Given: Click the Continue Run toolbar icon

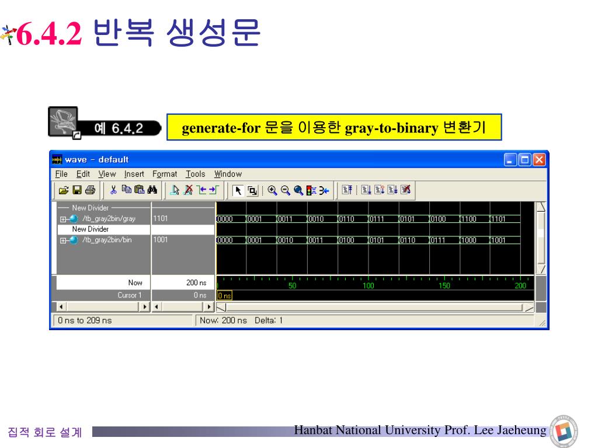Looking at the screenshot, I should click(379, 190).
